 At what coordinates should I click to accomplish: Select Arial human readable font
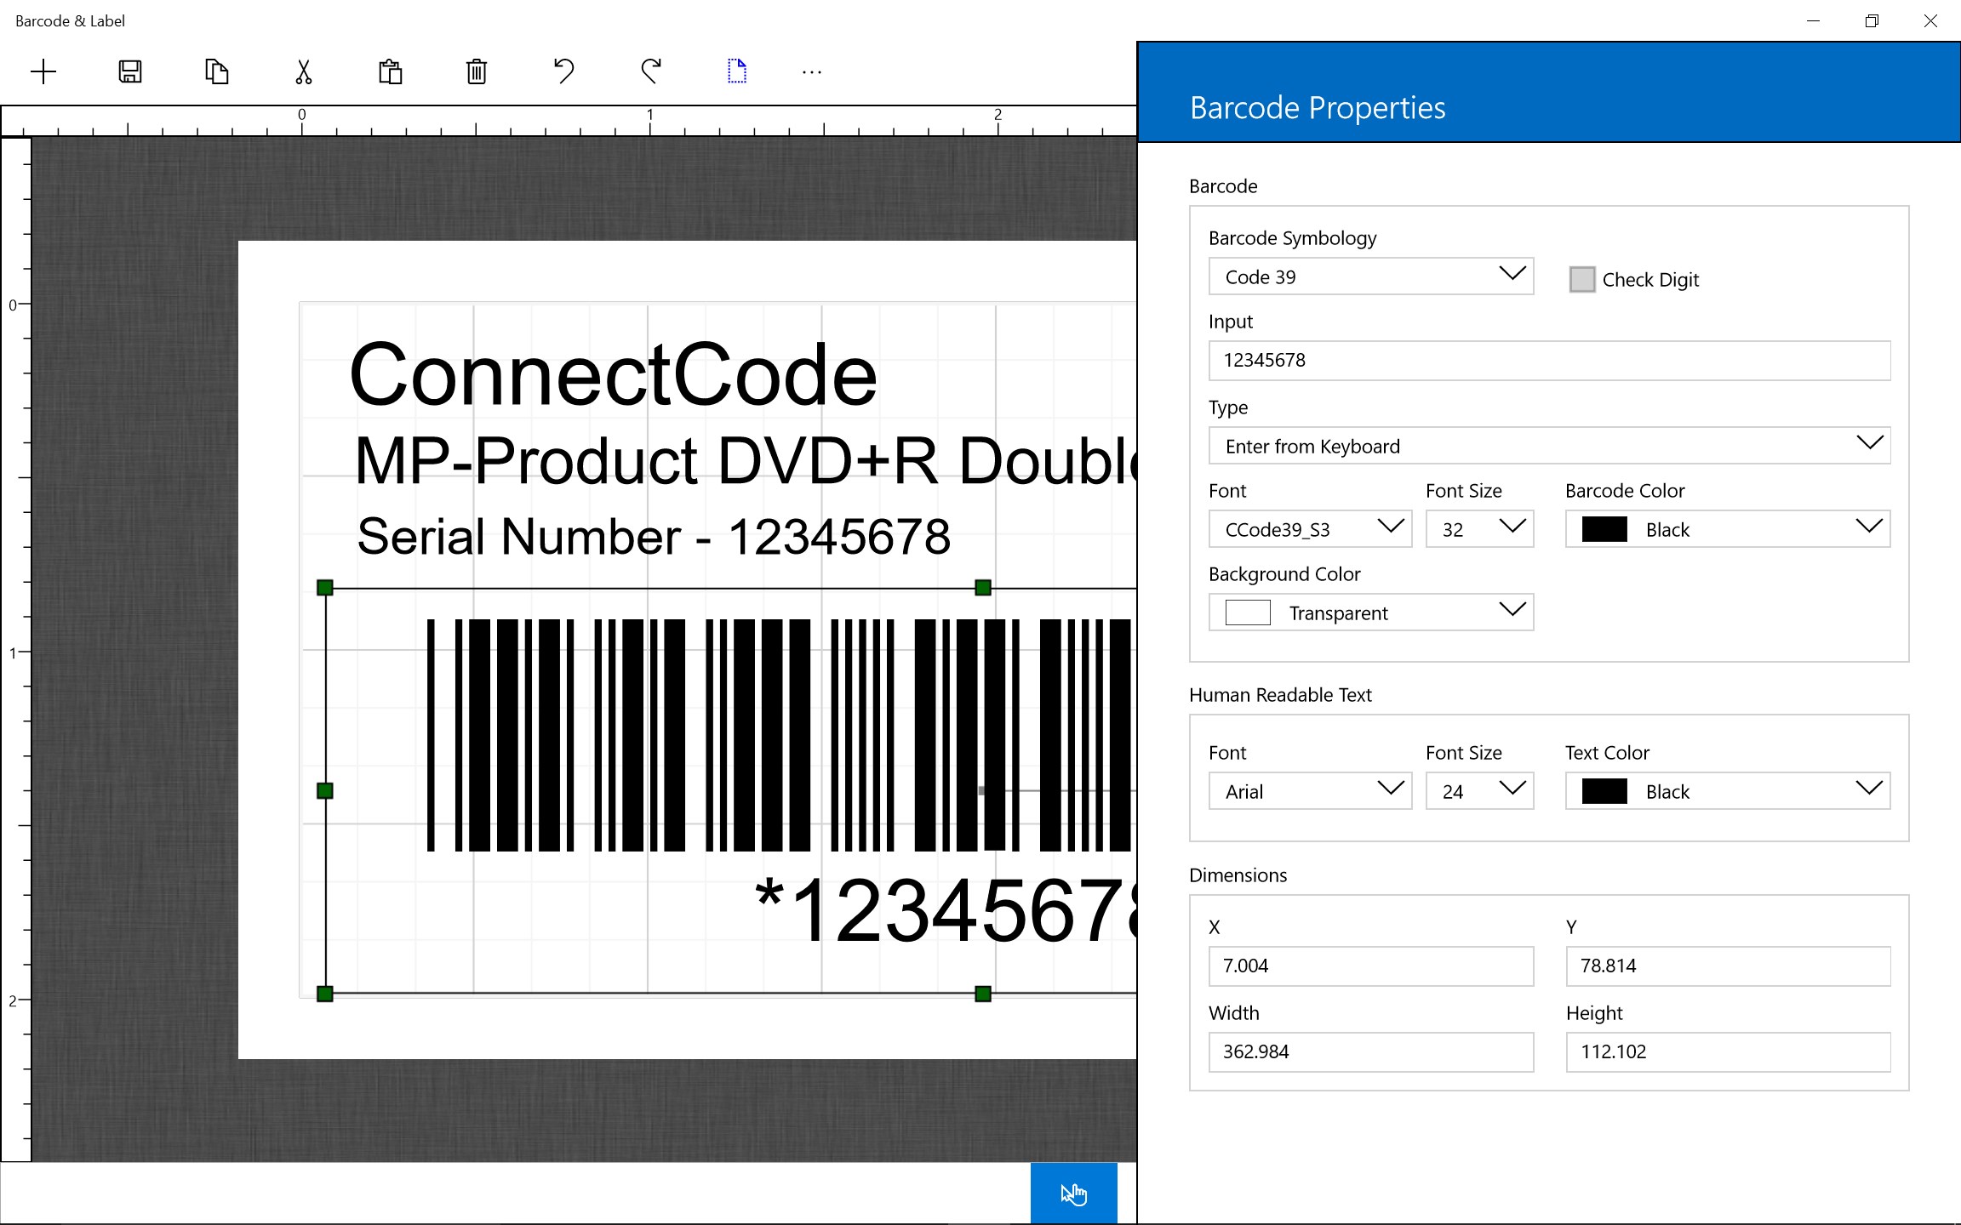1306,790
